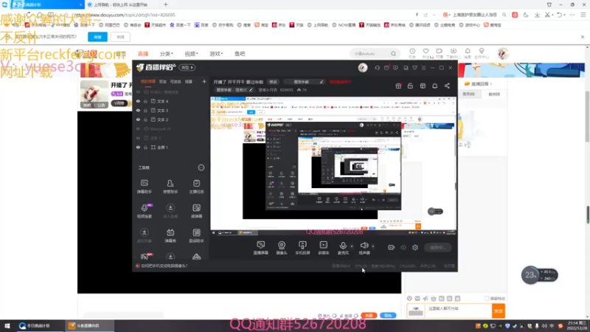Show the Warcraft III layer

[x=138, y=128]
